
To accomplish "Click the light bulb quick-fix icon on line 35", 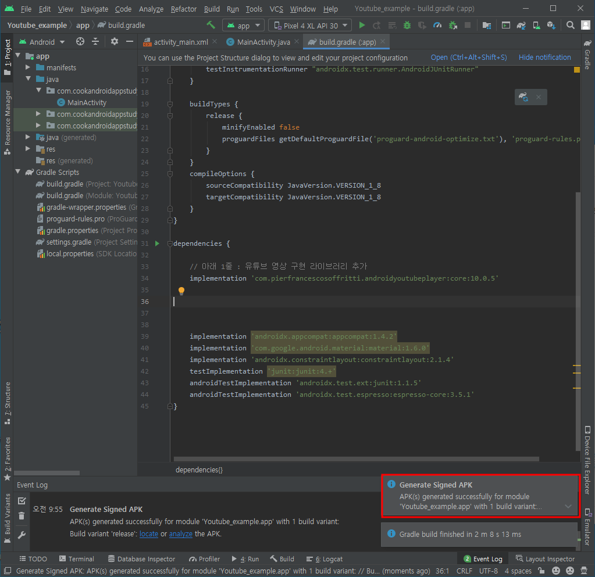I will pos(181,291).
